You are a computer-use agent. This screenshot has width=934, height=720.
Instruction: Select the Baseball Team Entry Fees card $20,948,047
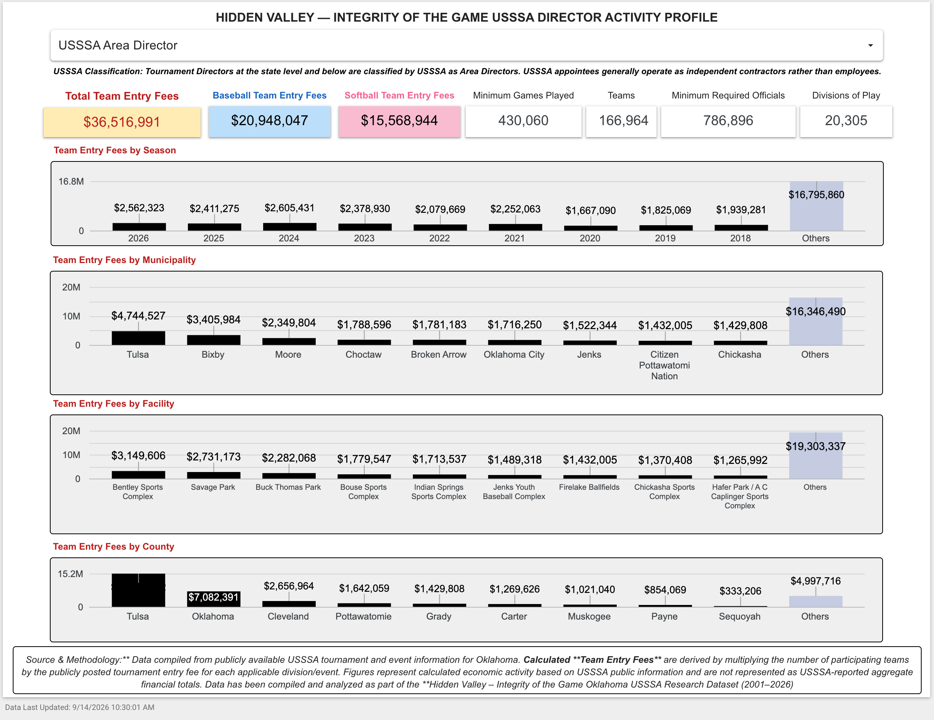click(269, 121)
